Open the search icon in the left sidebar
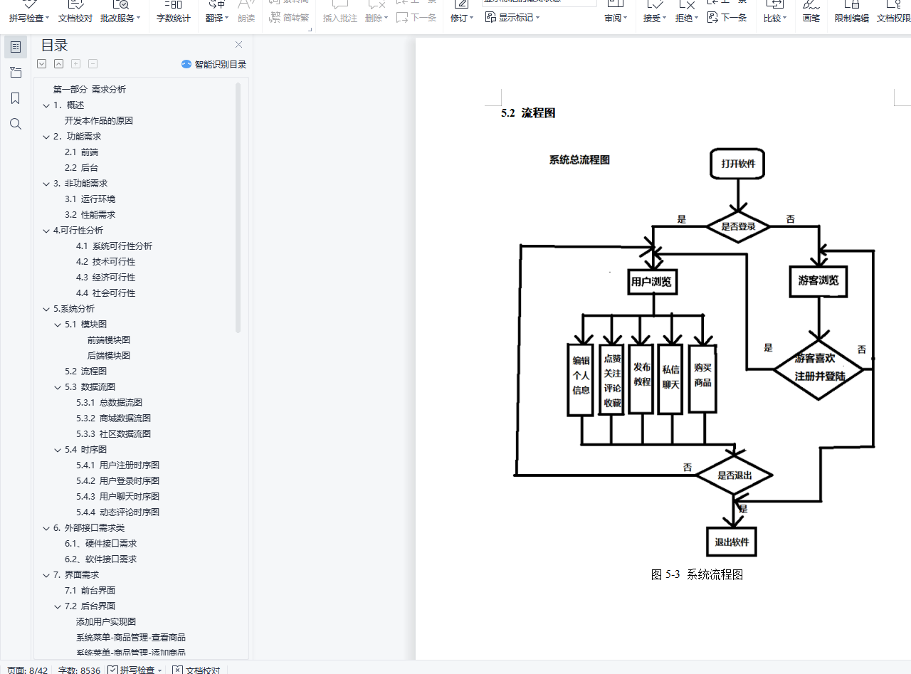Screen dimensions: 911x674 [16, 124]
